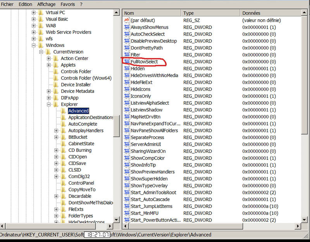310x242 pixels.
Task: Select the Start_JumpListItems value
Action: 152,206
